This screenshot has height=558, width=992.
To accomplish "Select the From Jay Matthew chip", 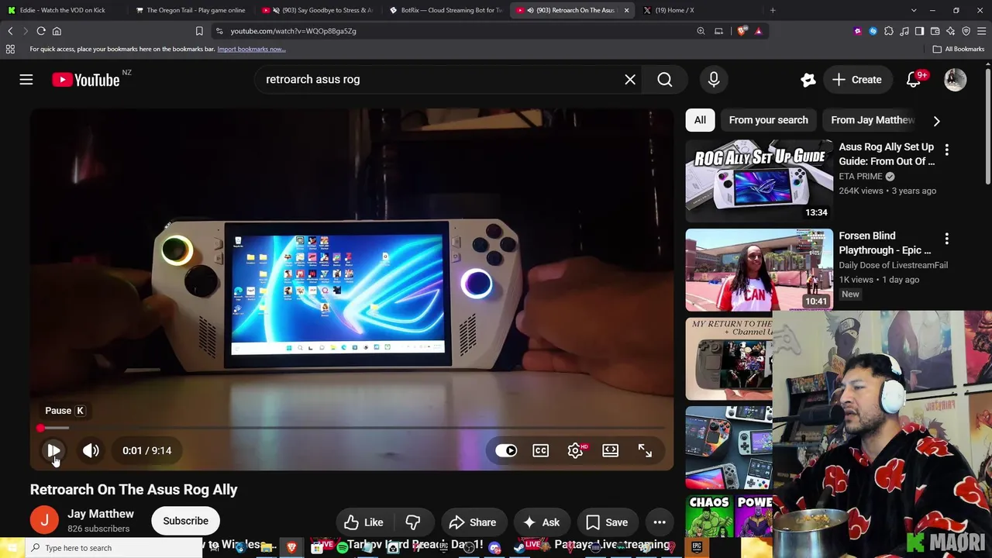I will click(873, 120).
